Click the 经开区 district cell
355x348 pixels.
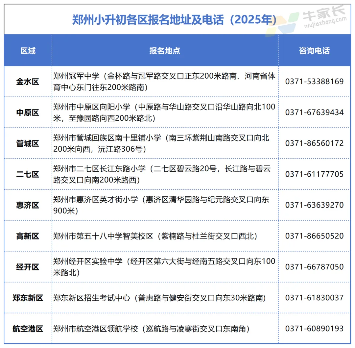click(x=28, y=267)
